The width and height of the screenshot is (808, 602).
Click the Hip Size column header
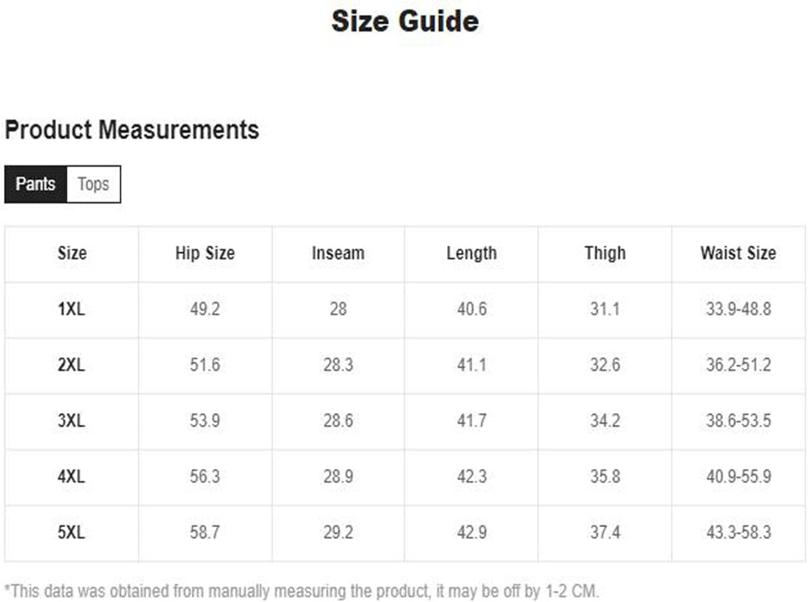205,253
